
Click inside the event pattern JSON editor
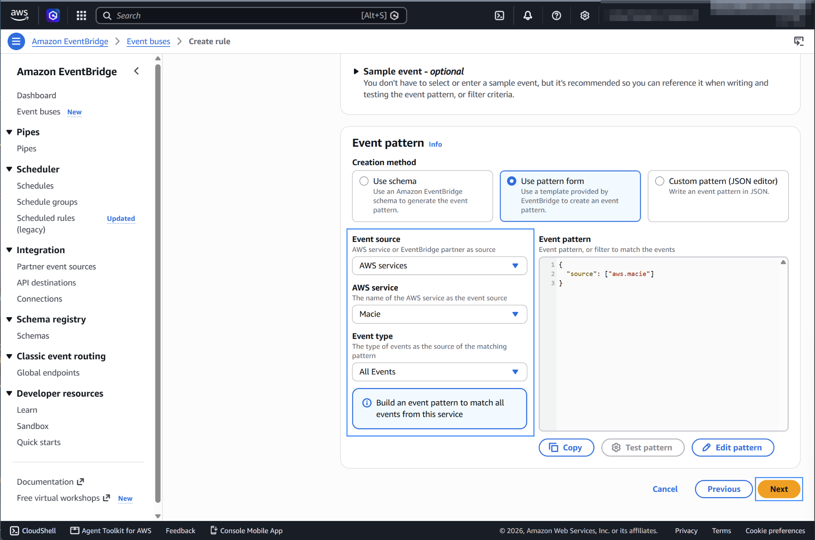click(x=663, y=344)
